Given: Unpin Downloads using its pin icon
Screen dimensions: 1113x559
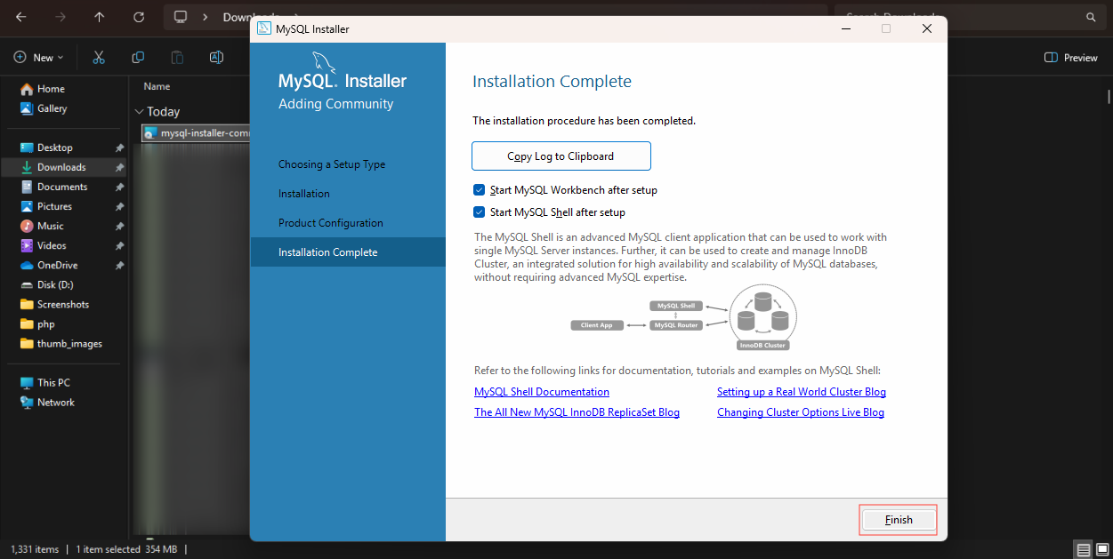Looking at the screenshot, I should coord(119,167).
